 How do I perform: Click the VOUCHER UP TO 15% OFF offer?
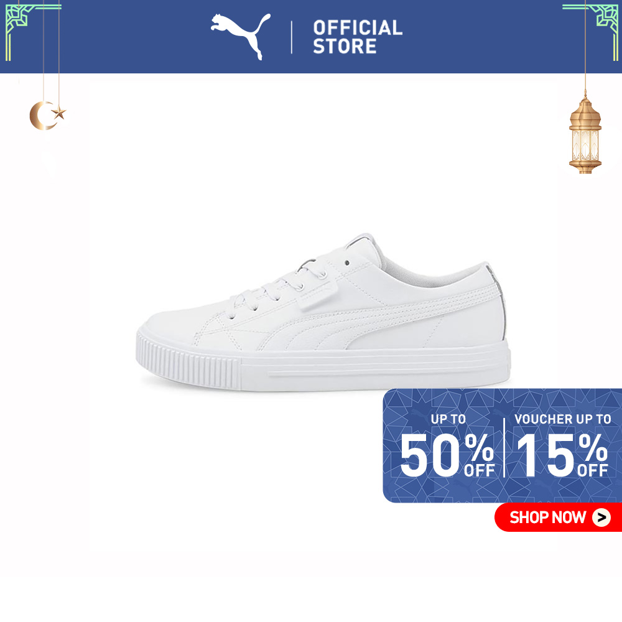(562, 445)
